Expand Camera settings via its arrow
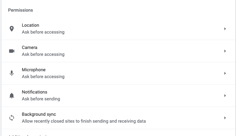 225,51
